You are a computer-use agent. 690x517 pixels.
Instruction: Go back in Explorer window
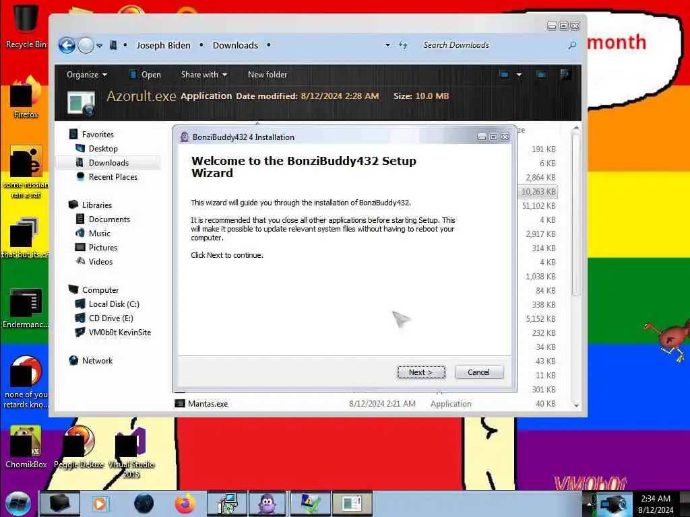tap(67, 45)
